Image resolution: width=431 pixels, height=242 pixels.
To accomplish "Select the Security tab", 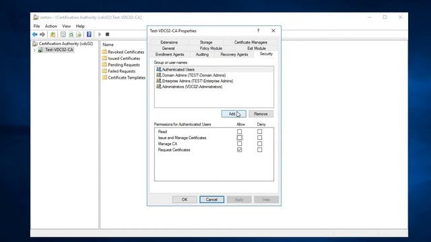I will coord(266,54).
